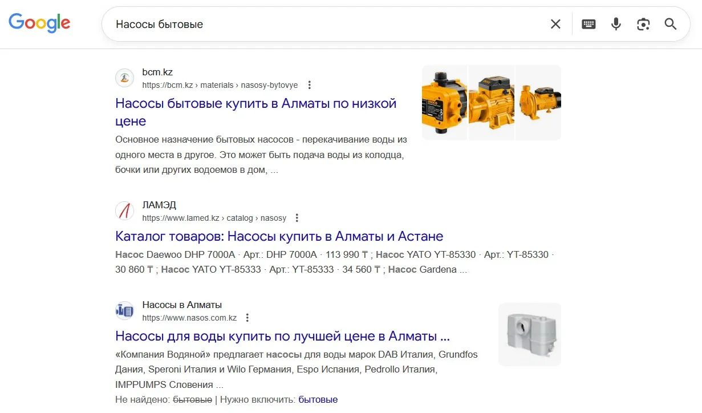Viewport: 702px width, 413px height.
Task: Click the first orange pump thumbnail
Action: [444, 103]
